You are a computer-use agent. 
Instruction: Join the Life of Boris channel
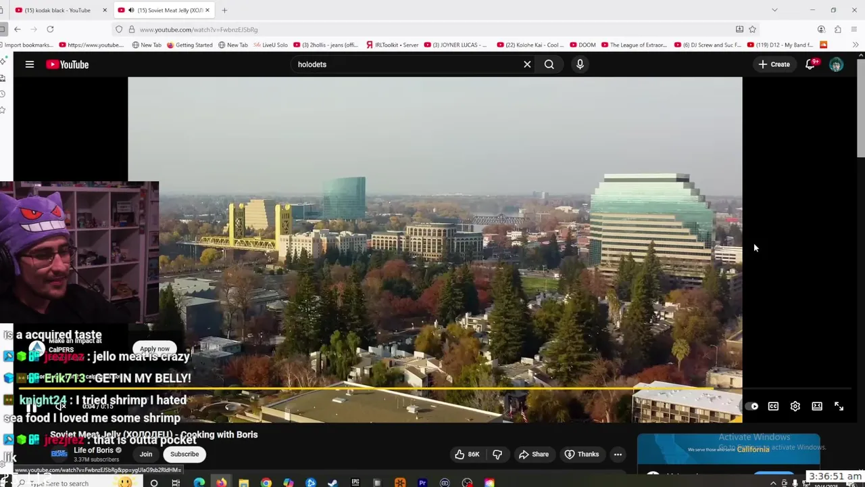pyautogui.click(x=146, y=455)
